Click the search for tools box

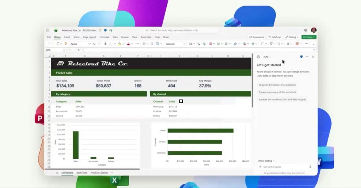pyautogui.click(x=181, y=30)
